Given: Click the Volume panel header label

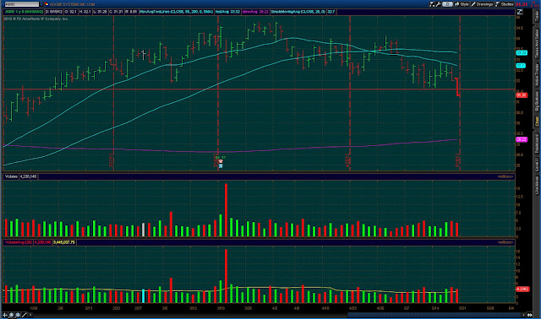Looking at the screenshot, I should [x=11, y=176].
